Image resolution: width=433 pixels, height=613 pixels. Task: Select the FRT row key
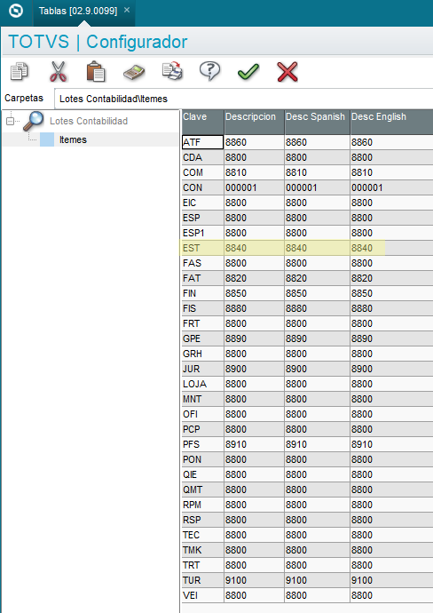202,323
